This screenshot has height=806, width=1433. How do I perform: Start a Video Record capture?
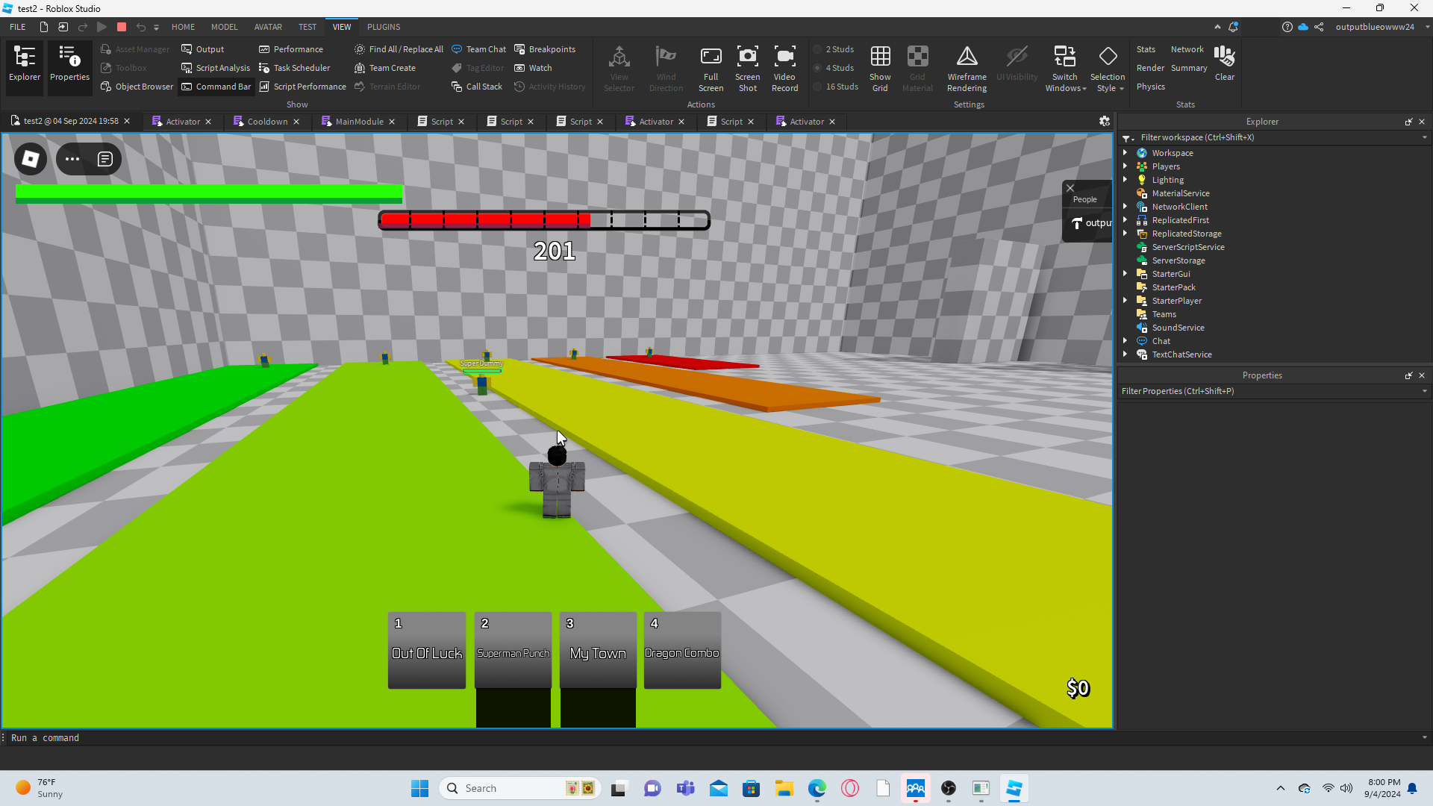click(784, 57)
